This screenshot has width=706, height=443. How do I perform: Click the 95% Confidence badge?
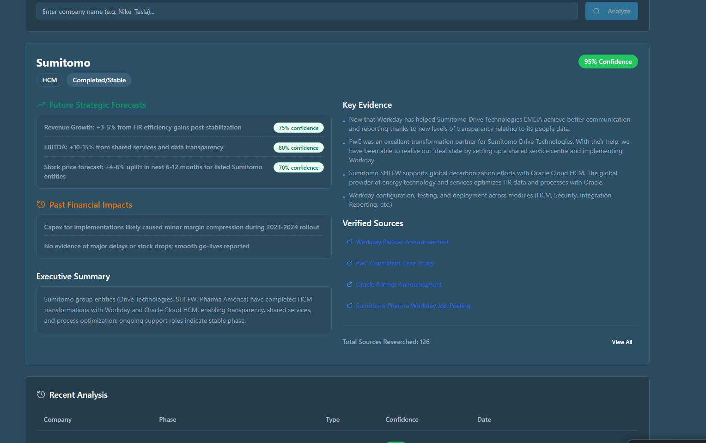point(608,62)
